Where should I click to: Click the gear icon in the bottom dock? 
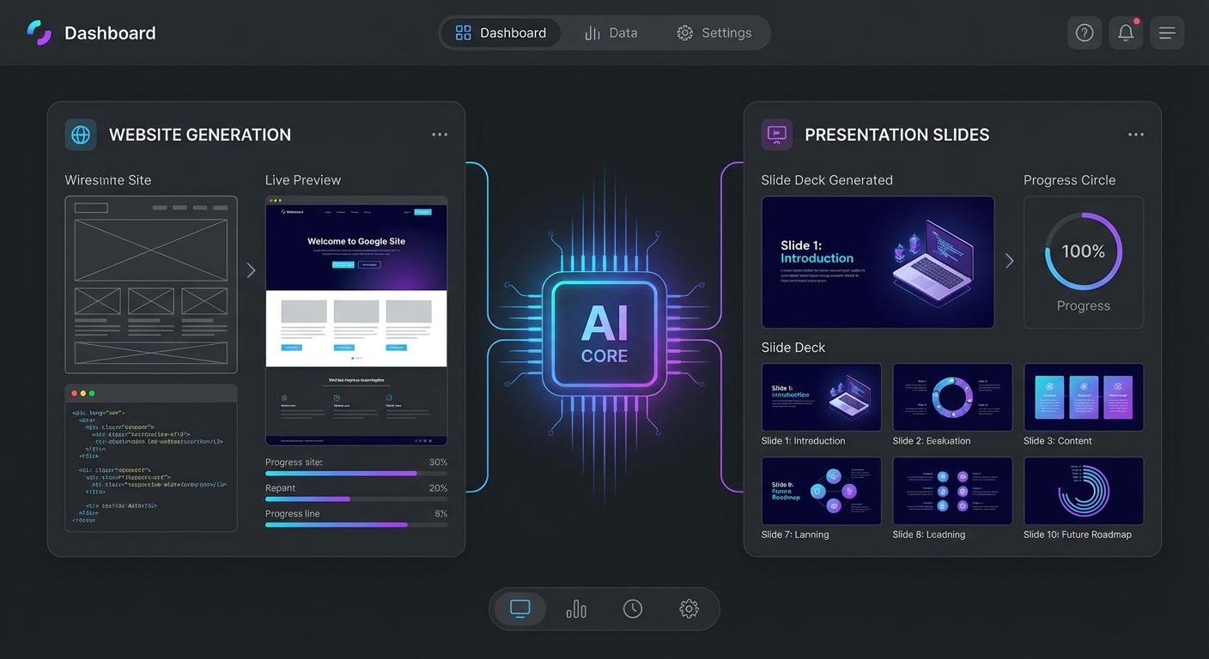[x=689, y=608]
